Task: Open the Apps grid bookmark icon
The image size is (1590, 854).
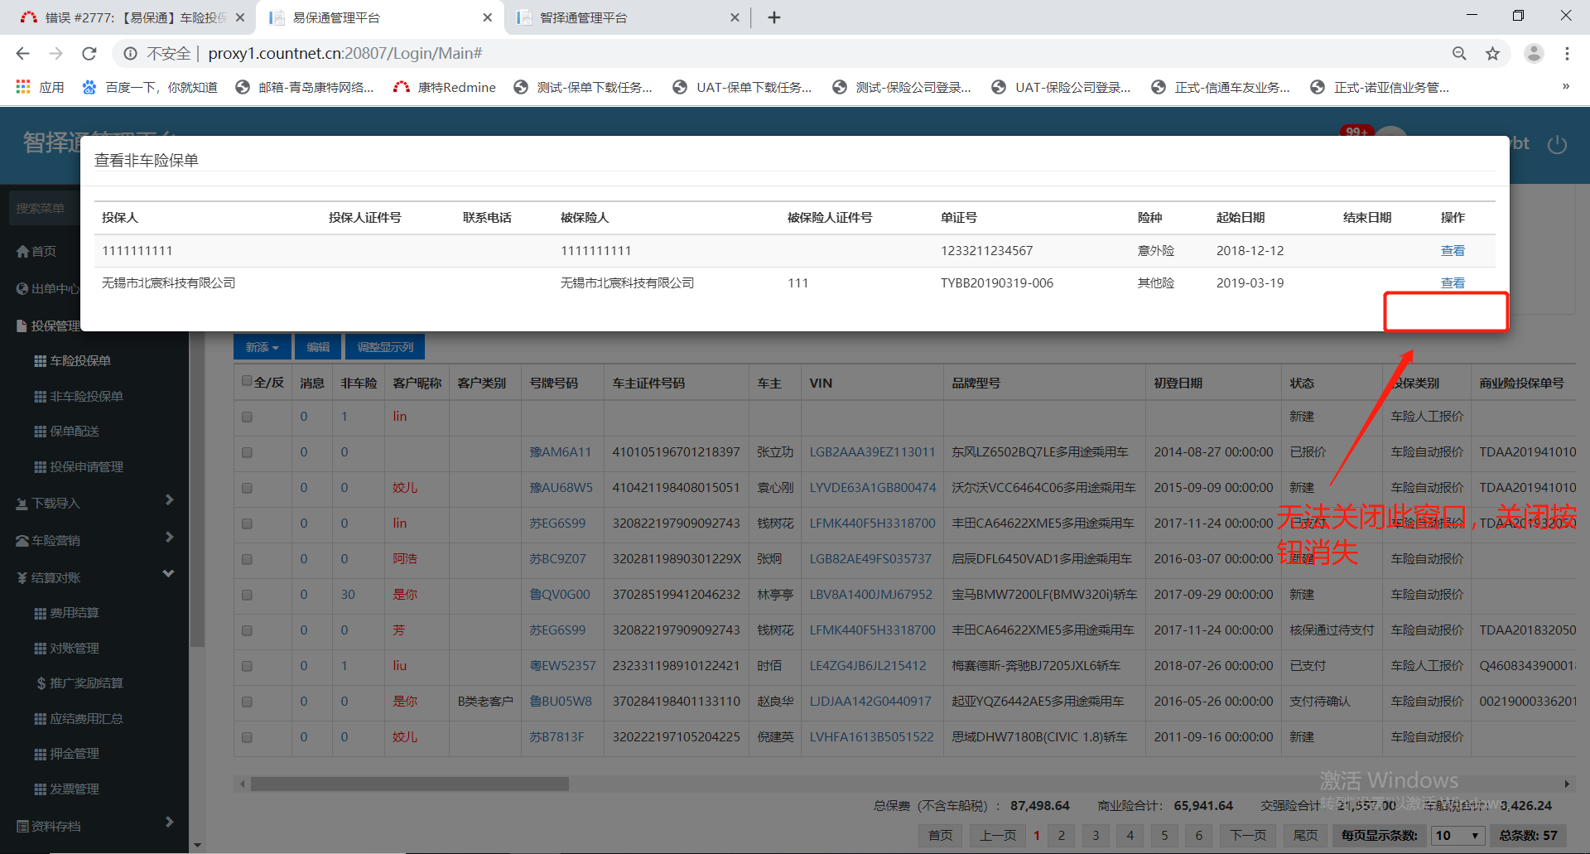Action: (x=23, y=87)
